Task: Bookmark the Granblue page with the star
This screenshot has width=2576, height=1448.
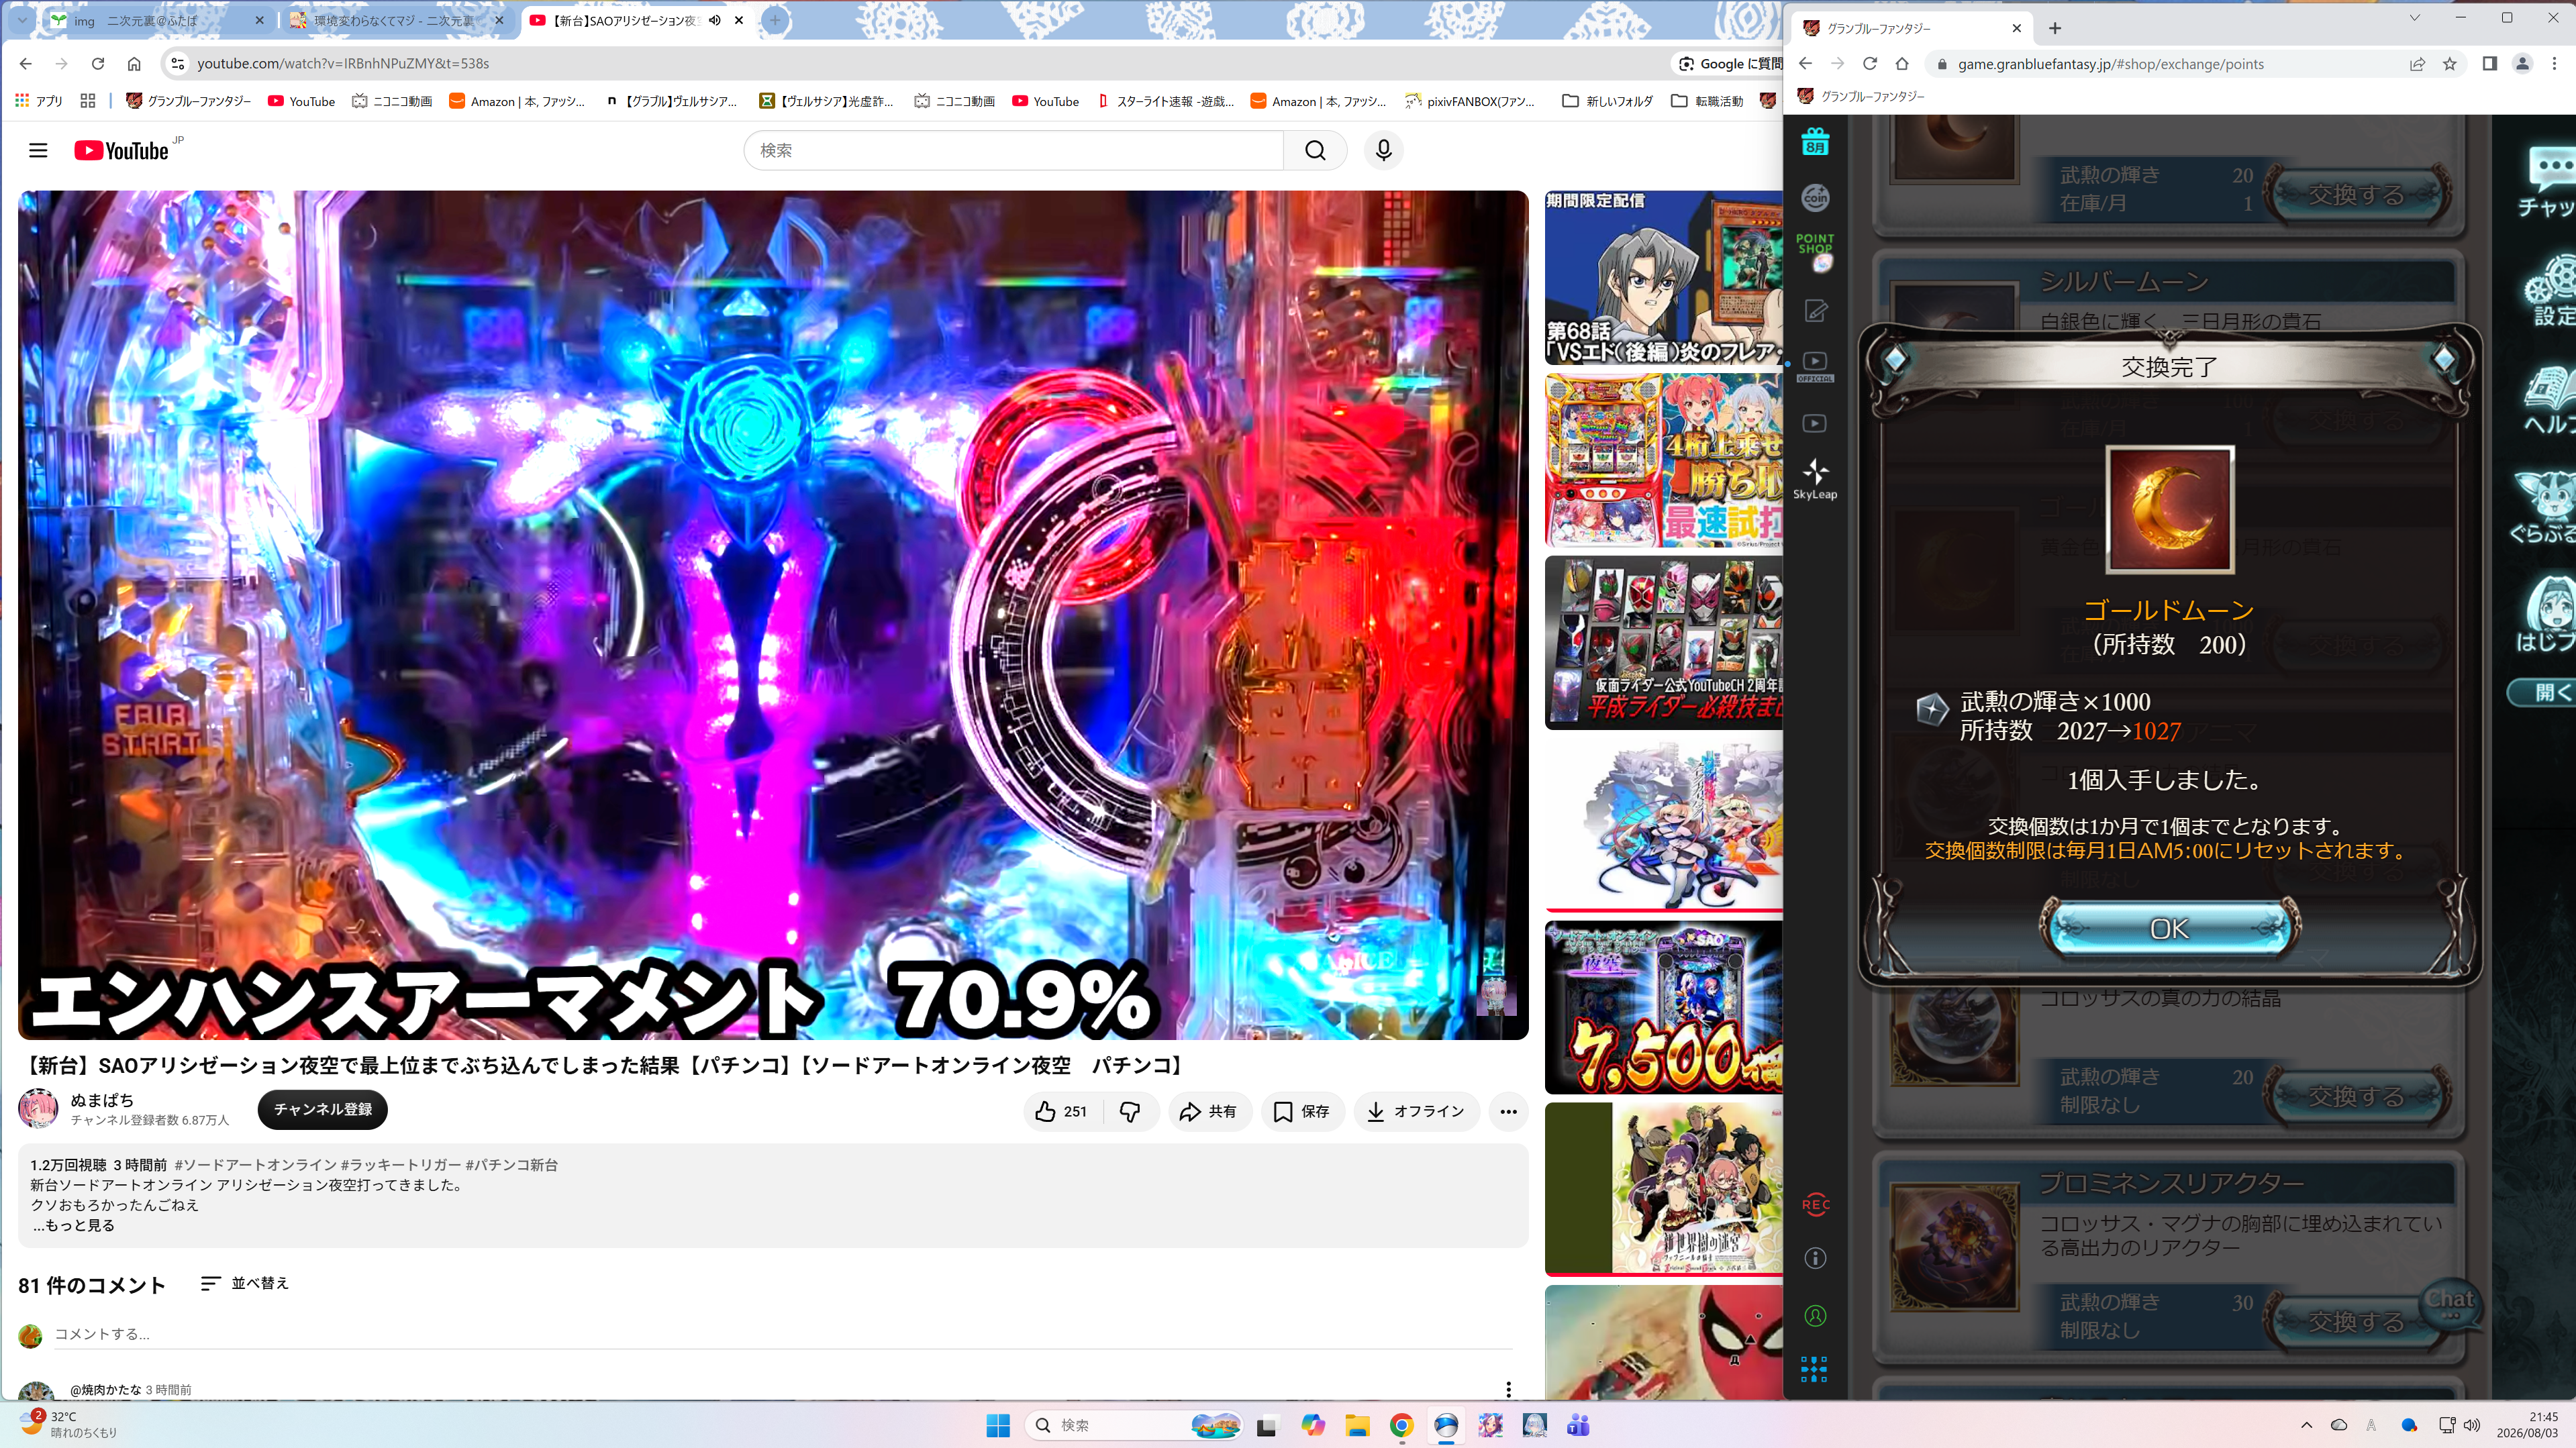Action: click(x=2450, y=64)
